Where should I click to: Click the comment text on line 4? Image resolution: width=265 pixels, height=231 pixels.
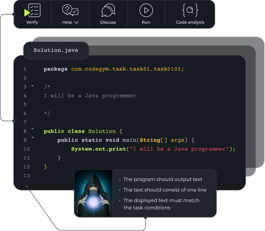(x=90, y=96)
